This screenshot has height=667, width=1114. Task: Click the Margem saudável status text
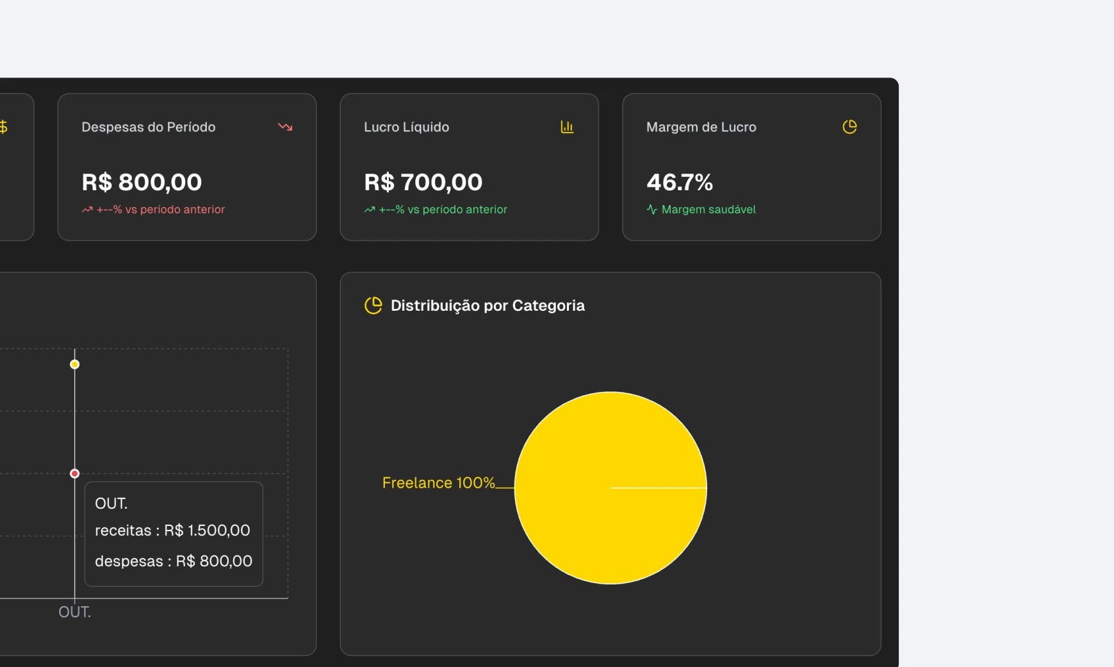click(x=709, y=210)
